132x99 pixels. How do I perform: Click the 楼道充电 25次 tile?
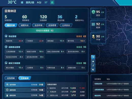14,41
